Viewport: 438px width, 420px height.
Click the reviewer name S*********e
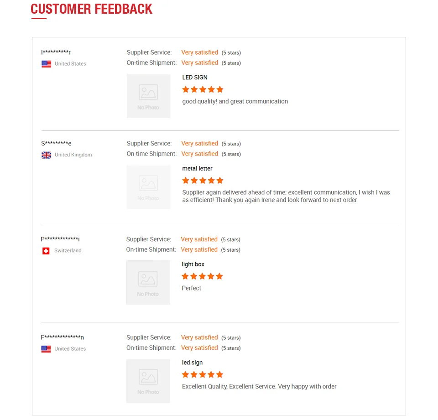(x=56, y=144)
